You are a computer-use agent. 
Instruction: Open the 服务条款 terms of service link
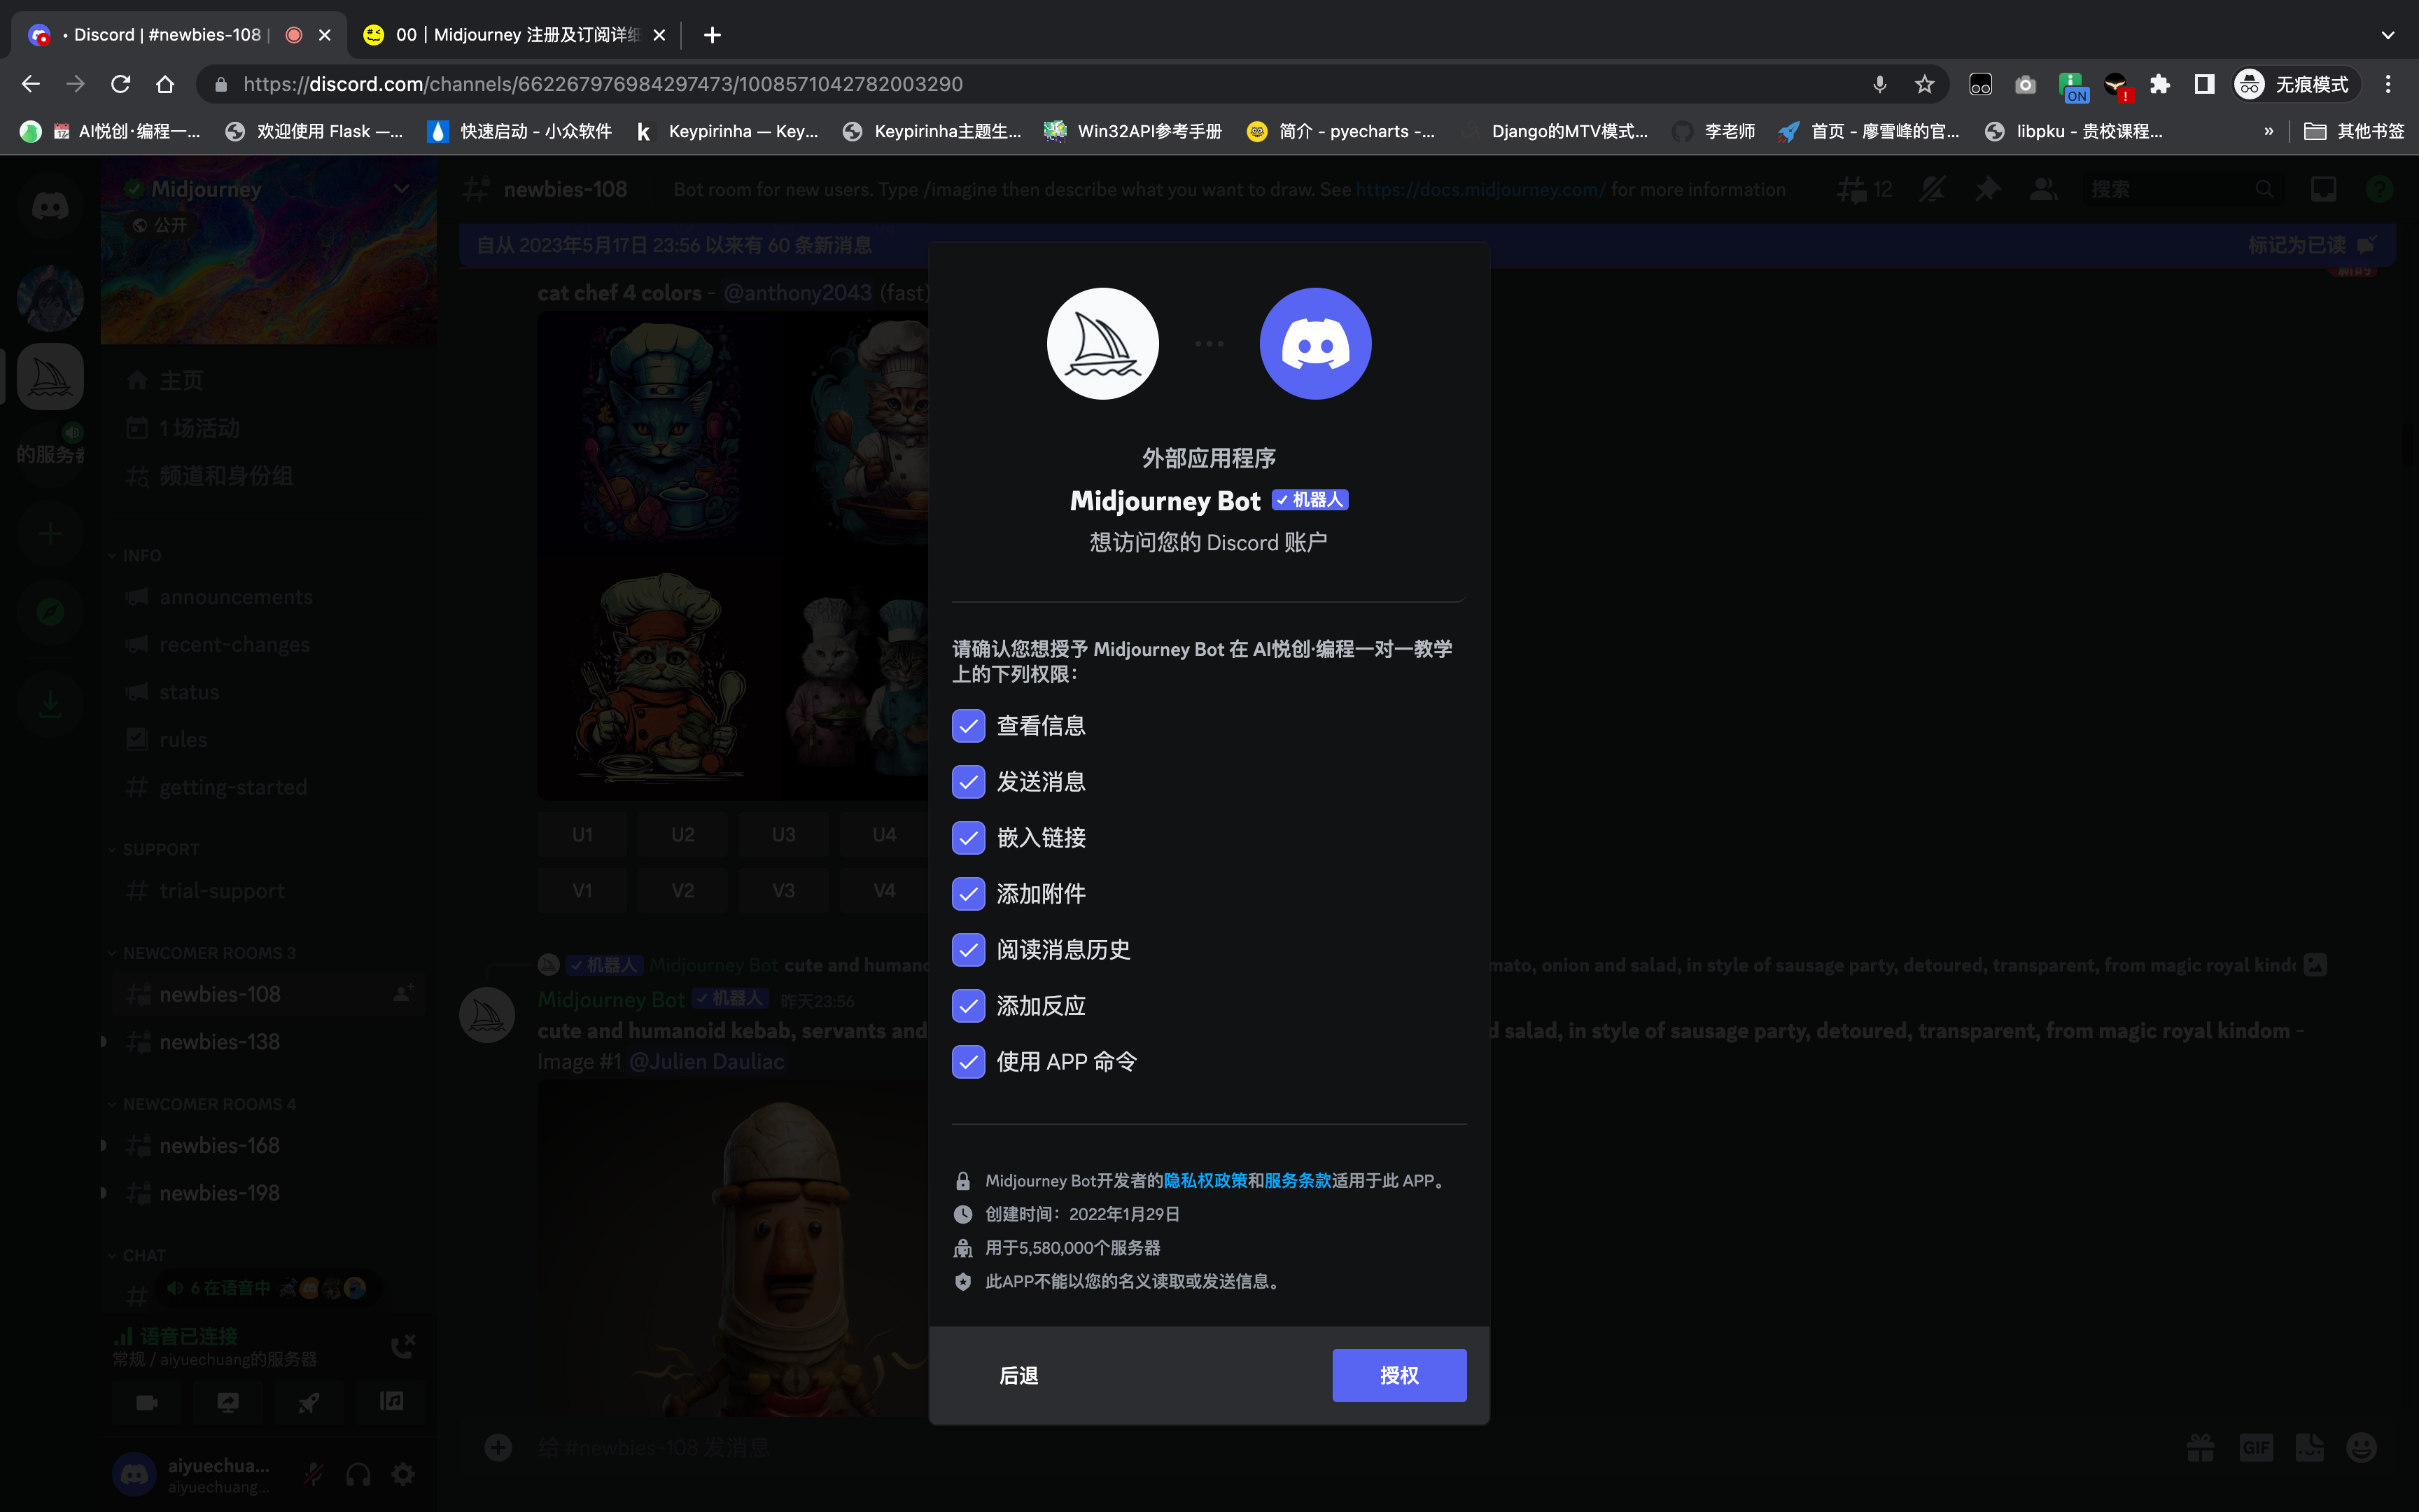[1298, 1181]
